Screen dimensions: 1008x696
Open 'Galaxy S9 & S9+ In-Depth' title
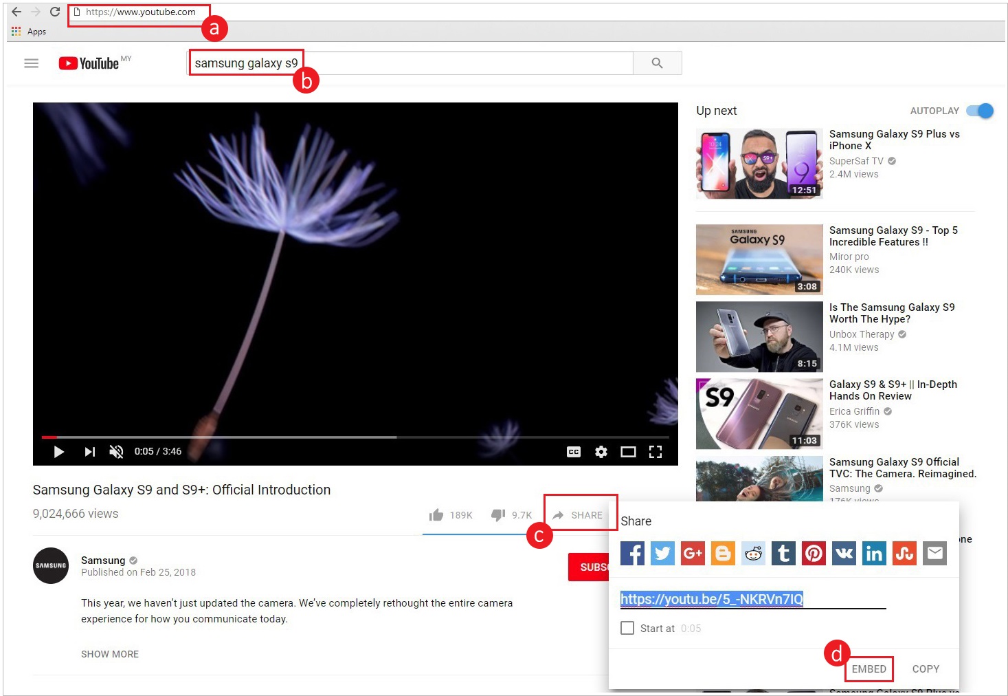click(893, 390)
